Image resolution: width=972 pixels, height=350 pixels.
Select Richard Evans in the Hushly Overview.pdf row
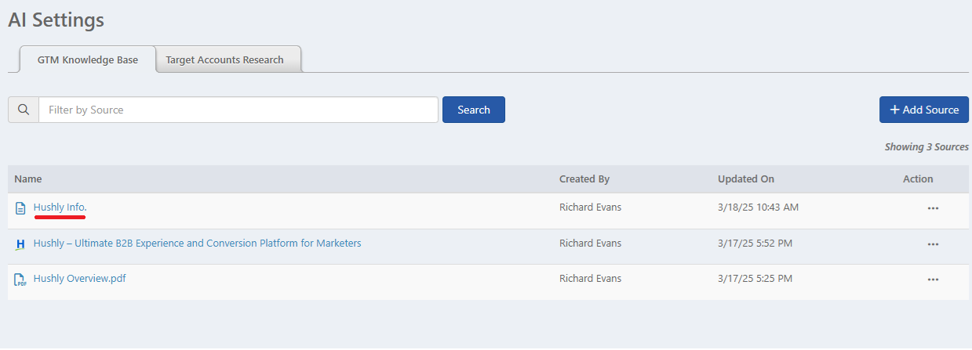tap(590, 279)
